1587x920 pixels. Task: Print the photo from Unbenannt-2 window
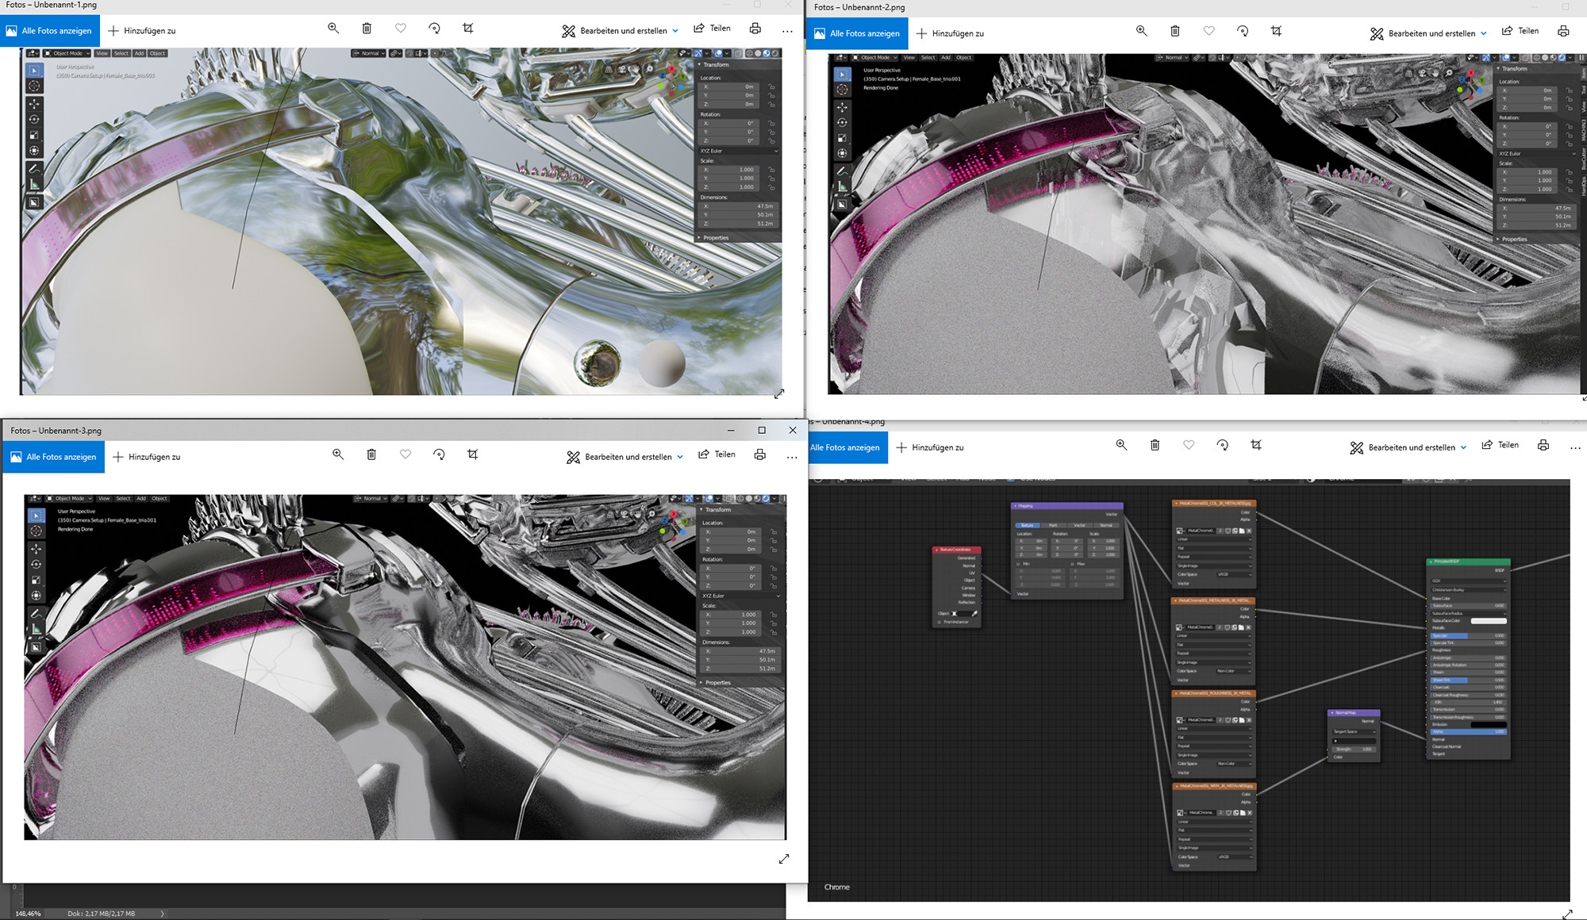(1563, 31)
